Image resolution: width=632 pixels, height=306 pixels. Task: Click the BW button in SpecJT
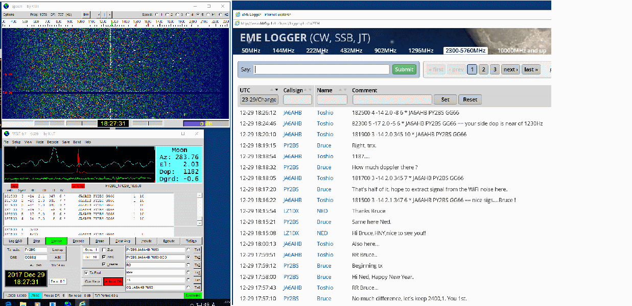click(86, 15)
